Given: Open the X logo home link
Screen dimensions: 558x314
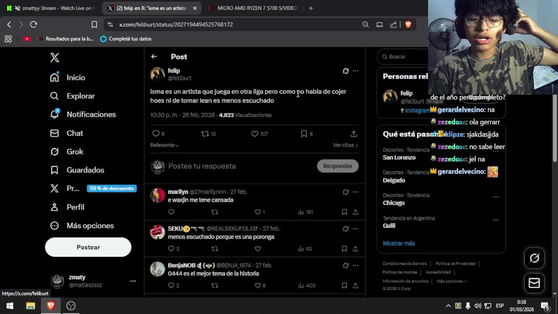Looking at the screenshot, I should [54, 58].
